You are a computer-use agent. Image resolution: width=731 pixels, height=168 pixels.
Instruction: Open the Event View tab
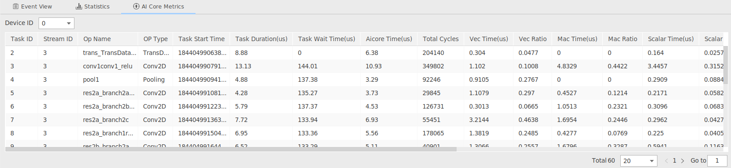[32, 7]
